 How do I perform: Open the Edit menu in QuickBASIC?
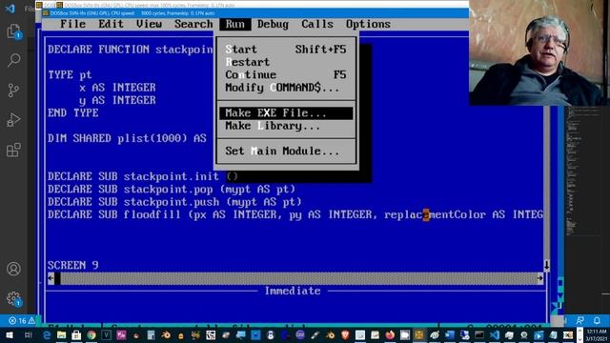coord(111,24)
